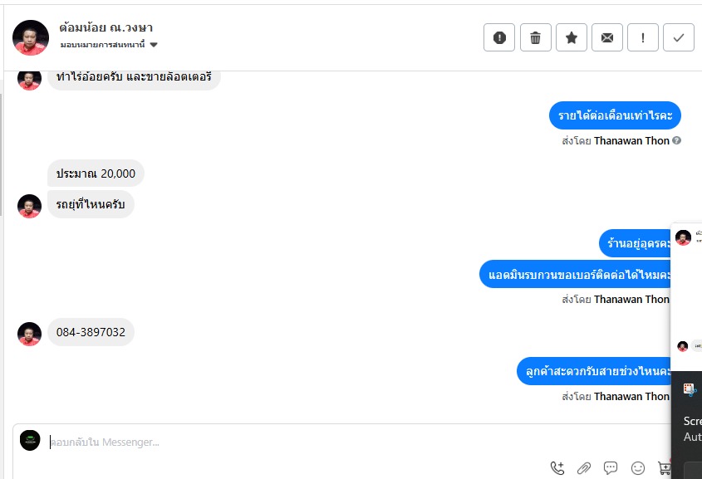Star this conversation as important
The image size is (702, 479).
pos(572,37)
